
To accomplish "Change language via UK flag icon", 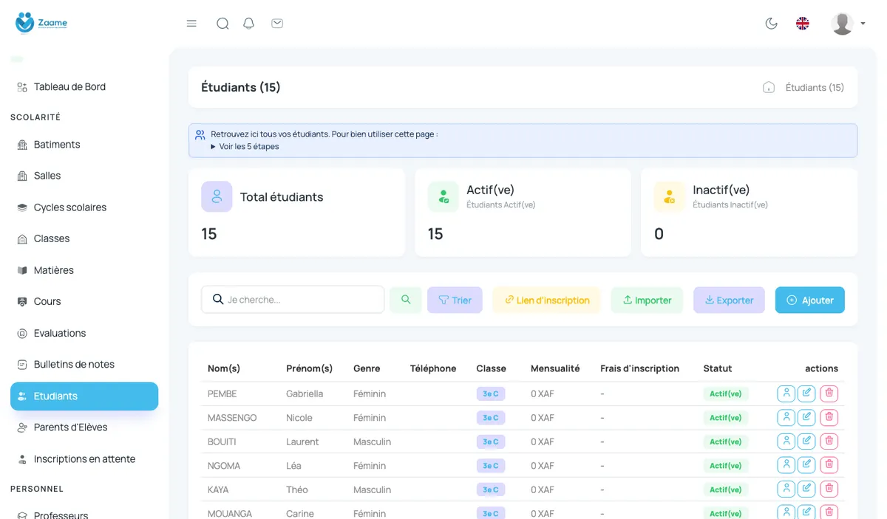I will (x=803, y=24).
